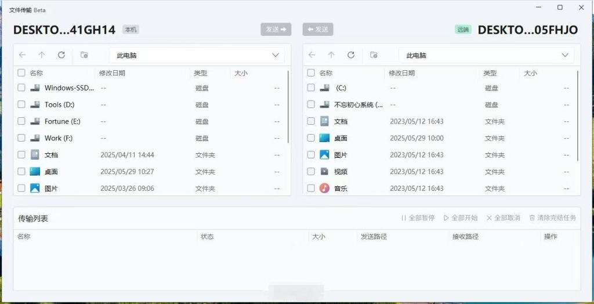Sort transfer list by 状态 column
The image size is (594, 304).
point(207,237)
